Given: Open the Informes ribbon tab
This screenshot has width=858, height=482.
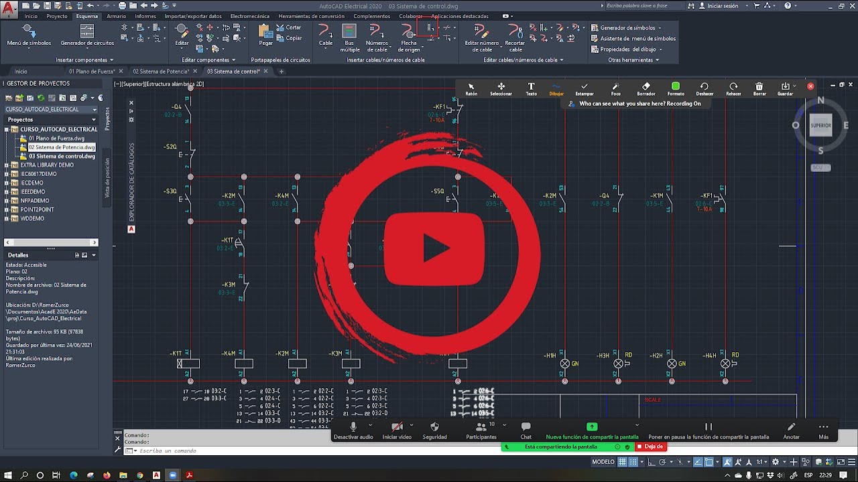Looking at the screenshot, I should (x=145, y=16).
